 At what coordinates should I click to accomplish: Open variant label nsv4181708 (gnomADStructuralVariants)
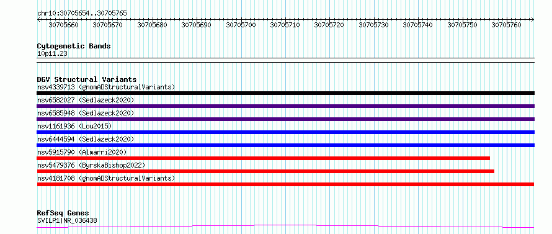coord(106,178)
